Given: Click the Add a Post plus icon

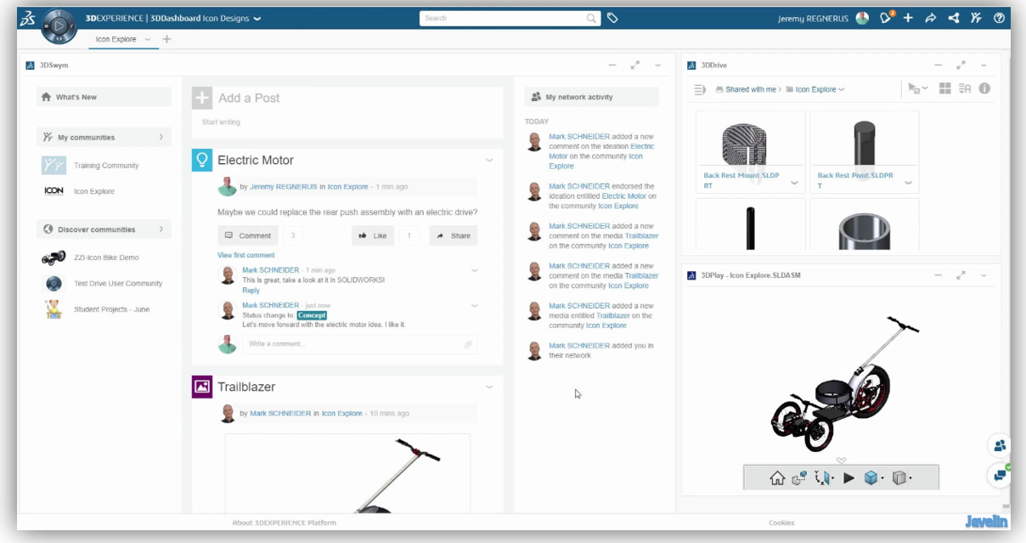Looking at the screenshot, I should 201,98.
